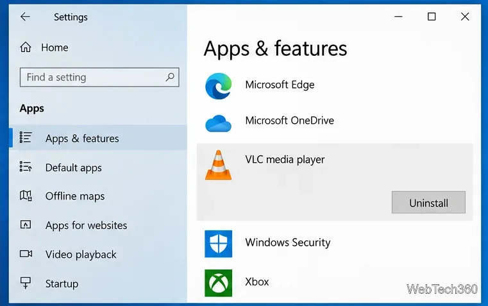Select the VLC media player name
Image resolution: width=488 pixels, height=306 pixels.
click(285, 160)
